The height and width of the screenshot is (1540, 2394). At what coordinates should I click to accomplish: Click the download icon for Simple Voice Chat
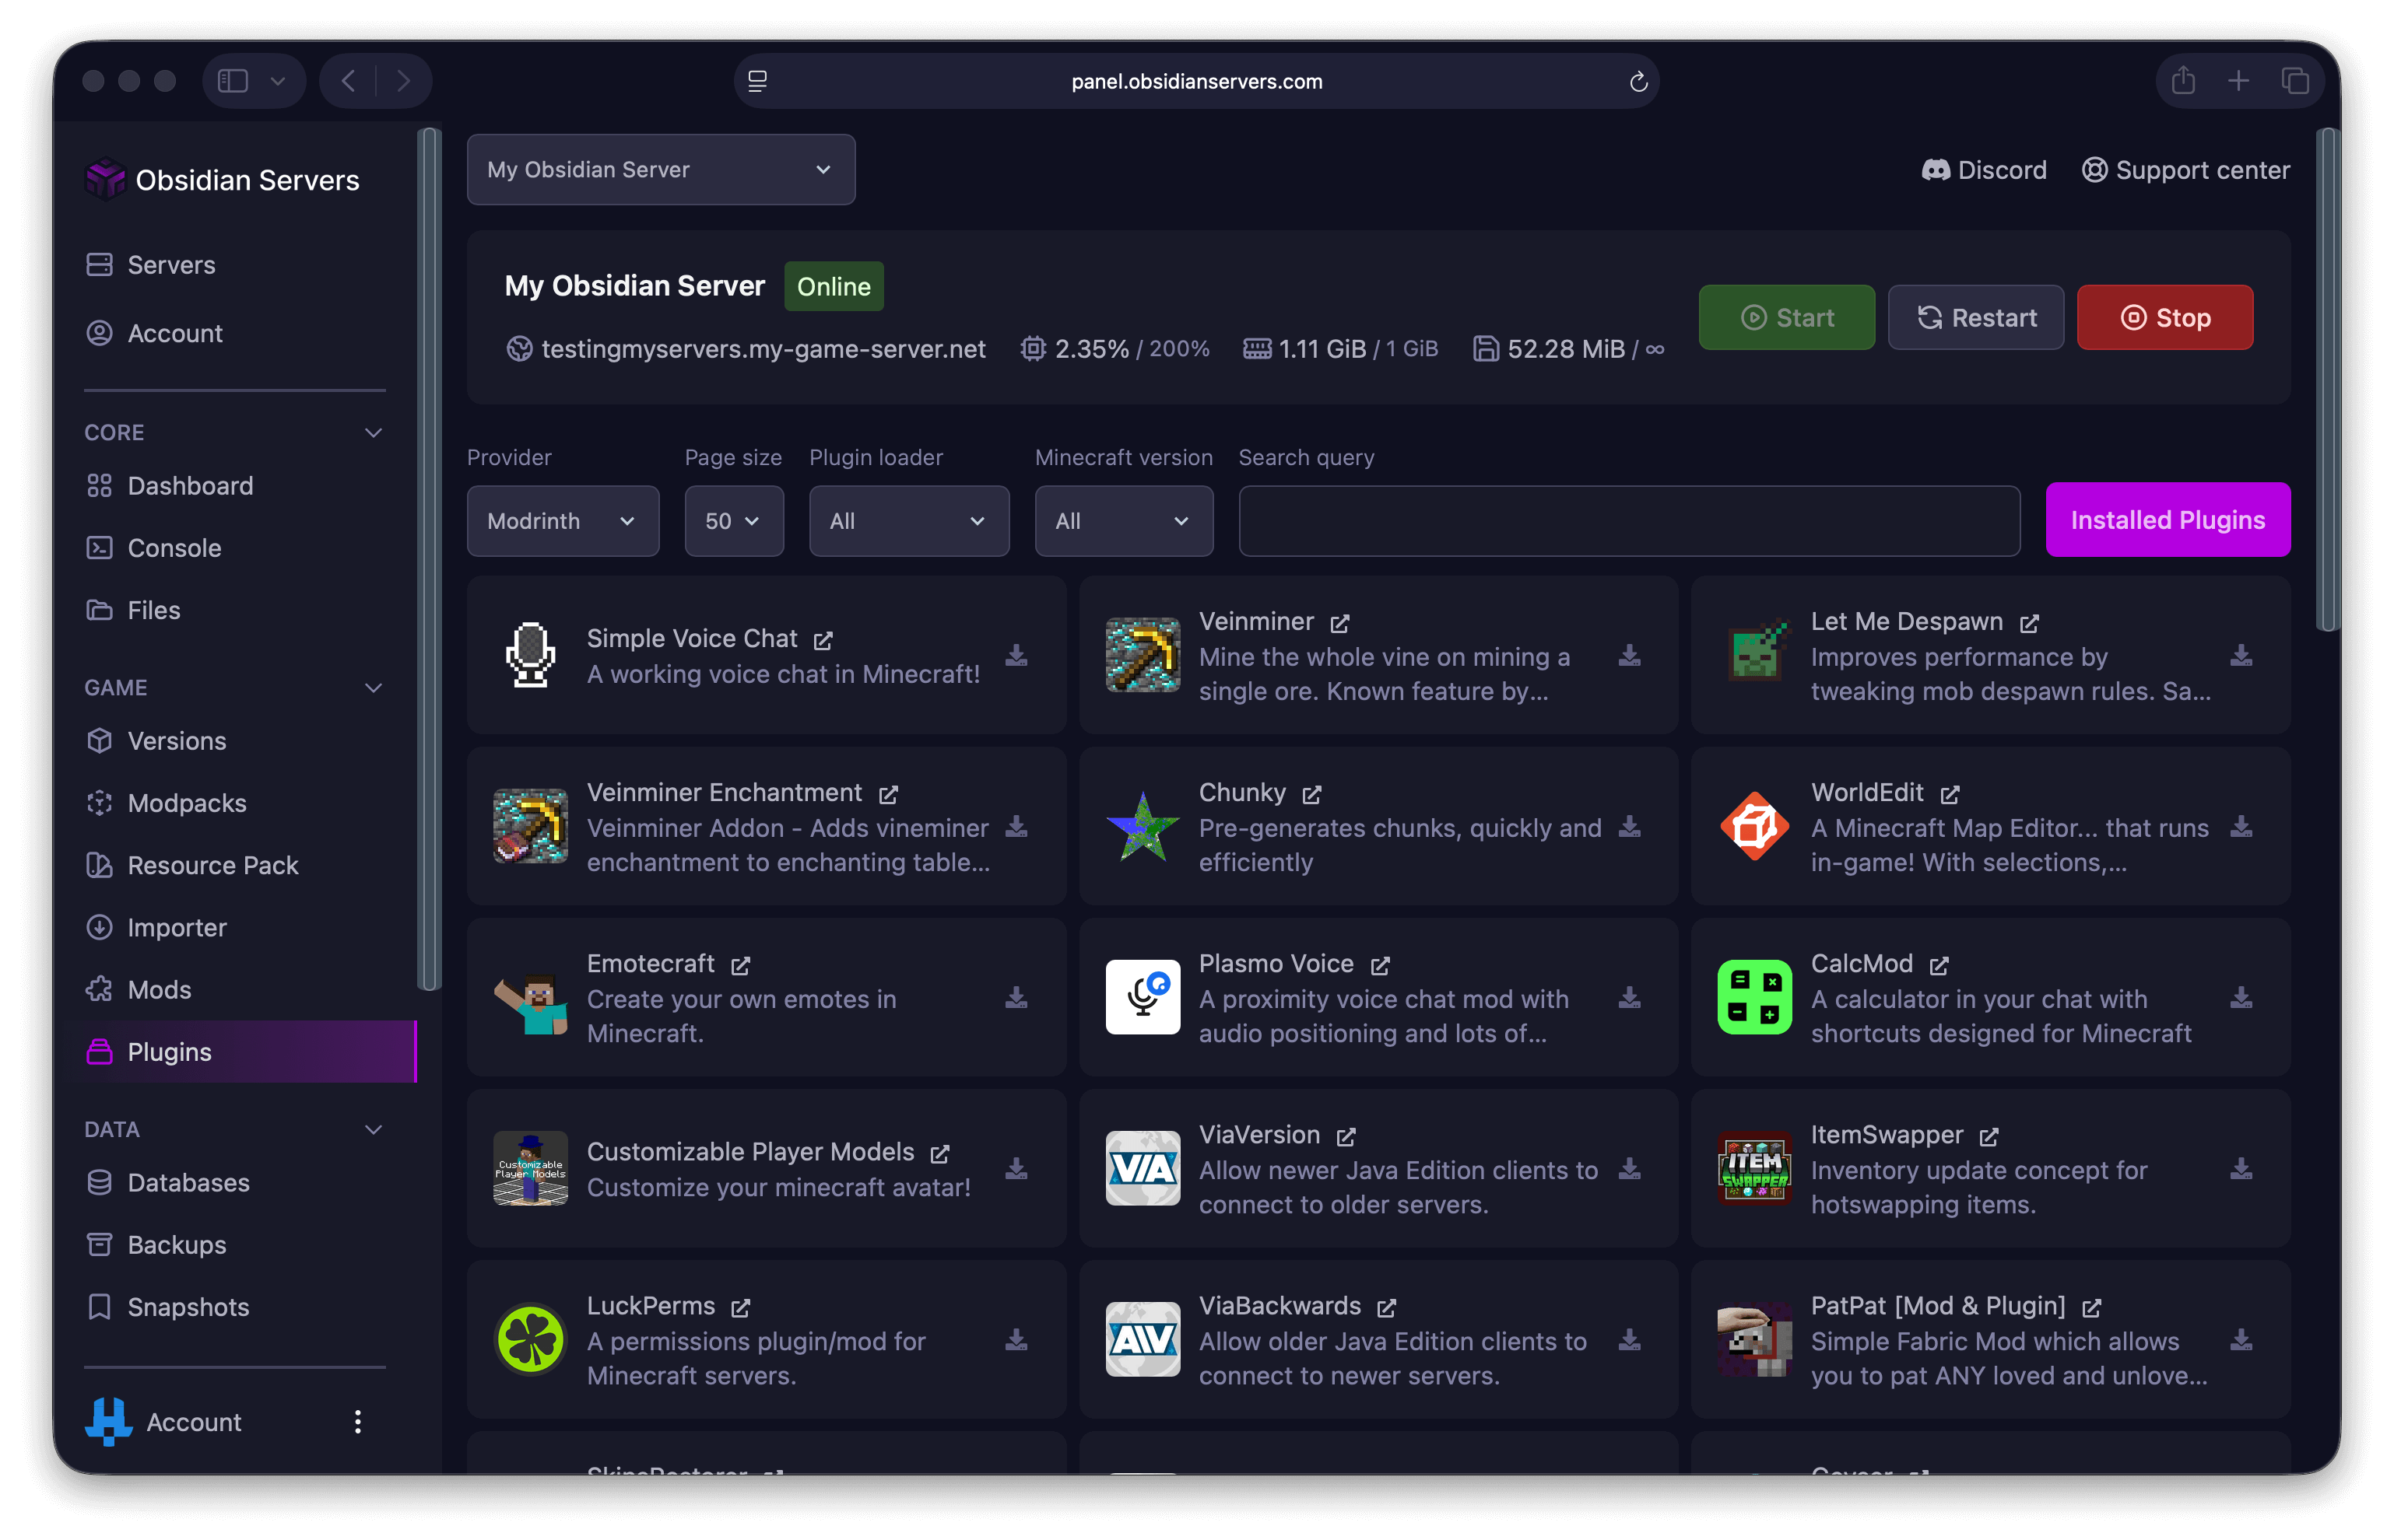pyautogui.click(x=1016, y=655)
